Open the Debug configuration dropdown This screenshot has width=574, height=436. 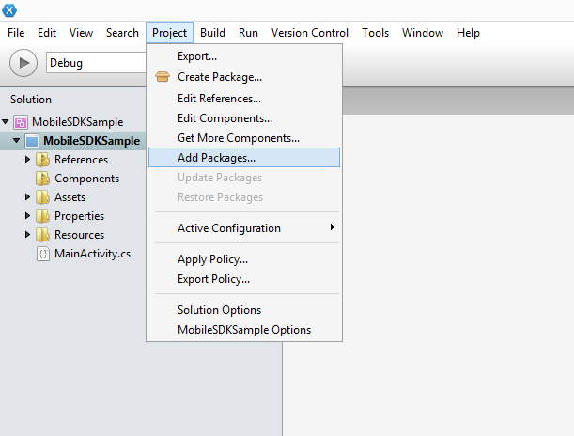(94, 63)
